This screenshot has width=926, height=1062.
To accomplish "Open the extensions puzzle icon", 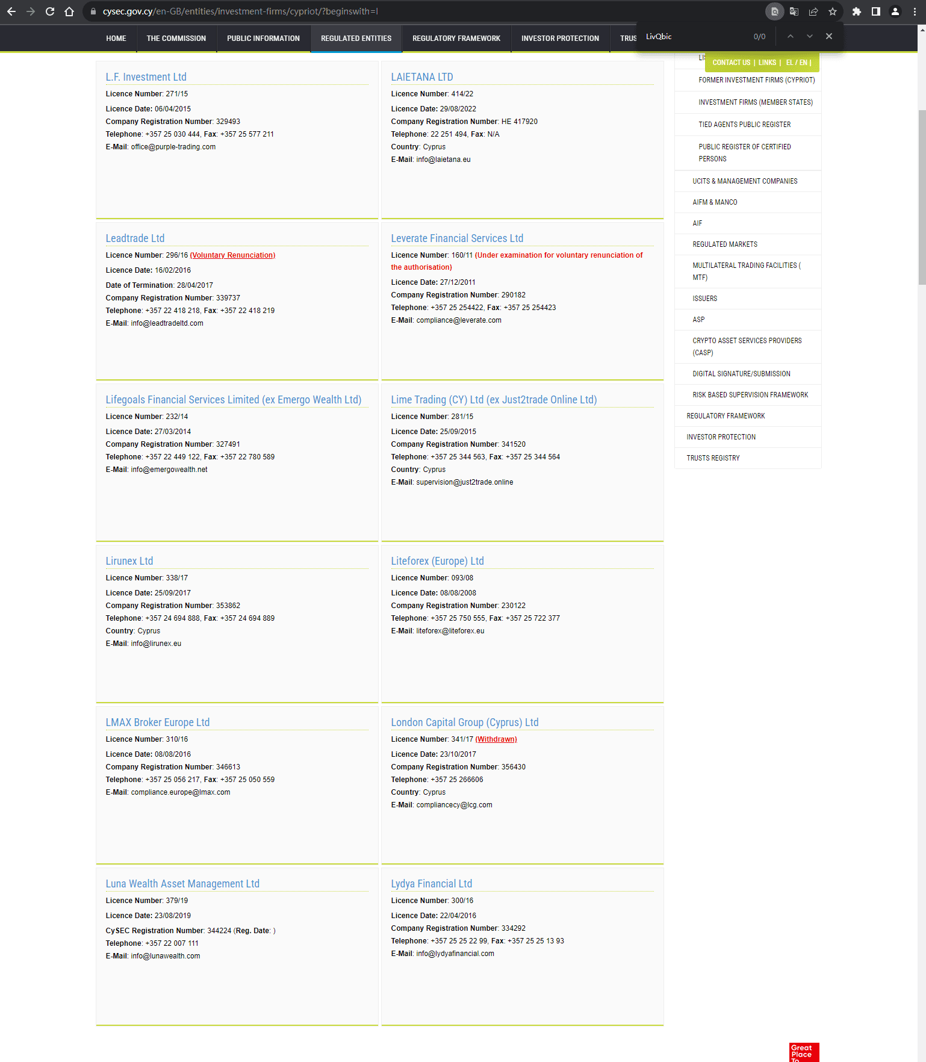I will pos(857,11).
